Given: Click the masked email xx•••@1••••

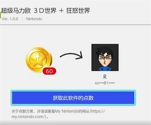Looking at the screenshot, I should point(105,83).
